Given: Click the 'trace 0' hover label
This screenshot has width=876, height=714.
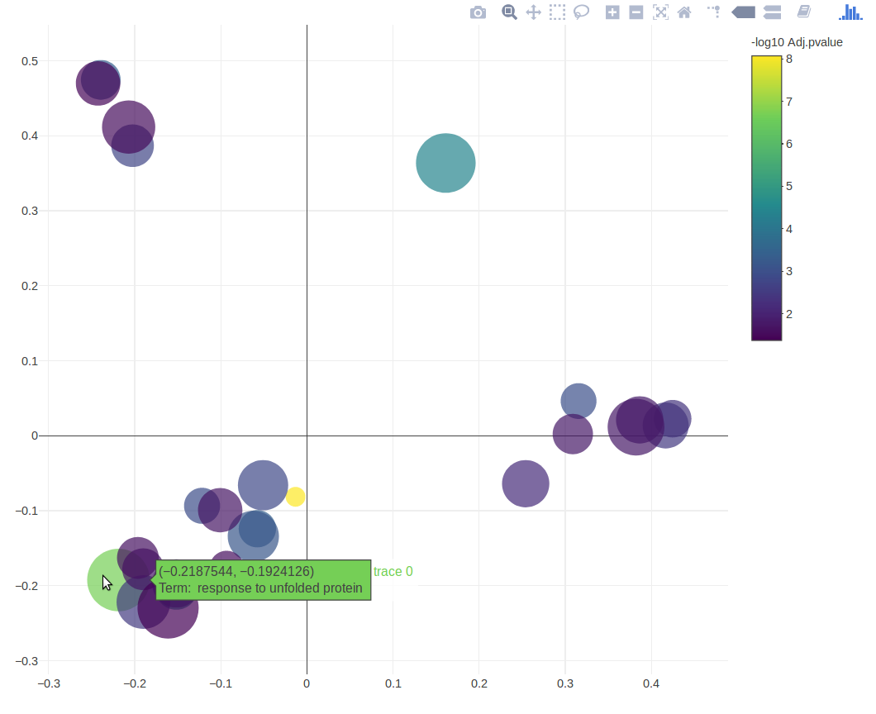Looking at the screenshot, I should (x=393, y=572).
